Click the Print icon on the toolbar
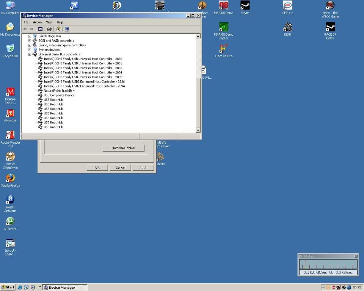The image size is (364, 291). tap(49, 29)
